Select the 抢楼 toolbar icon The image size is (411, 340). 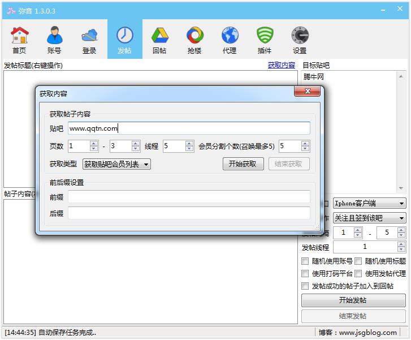click(x=194, y=40)
